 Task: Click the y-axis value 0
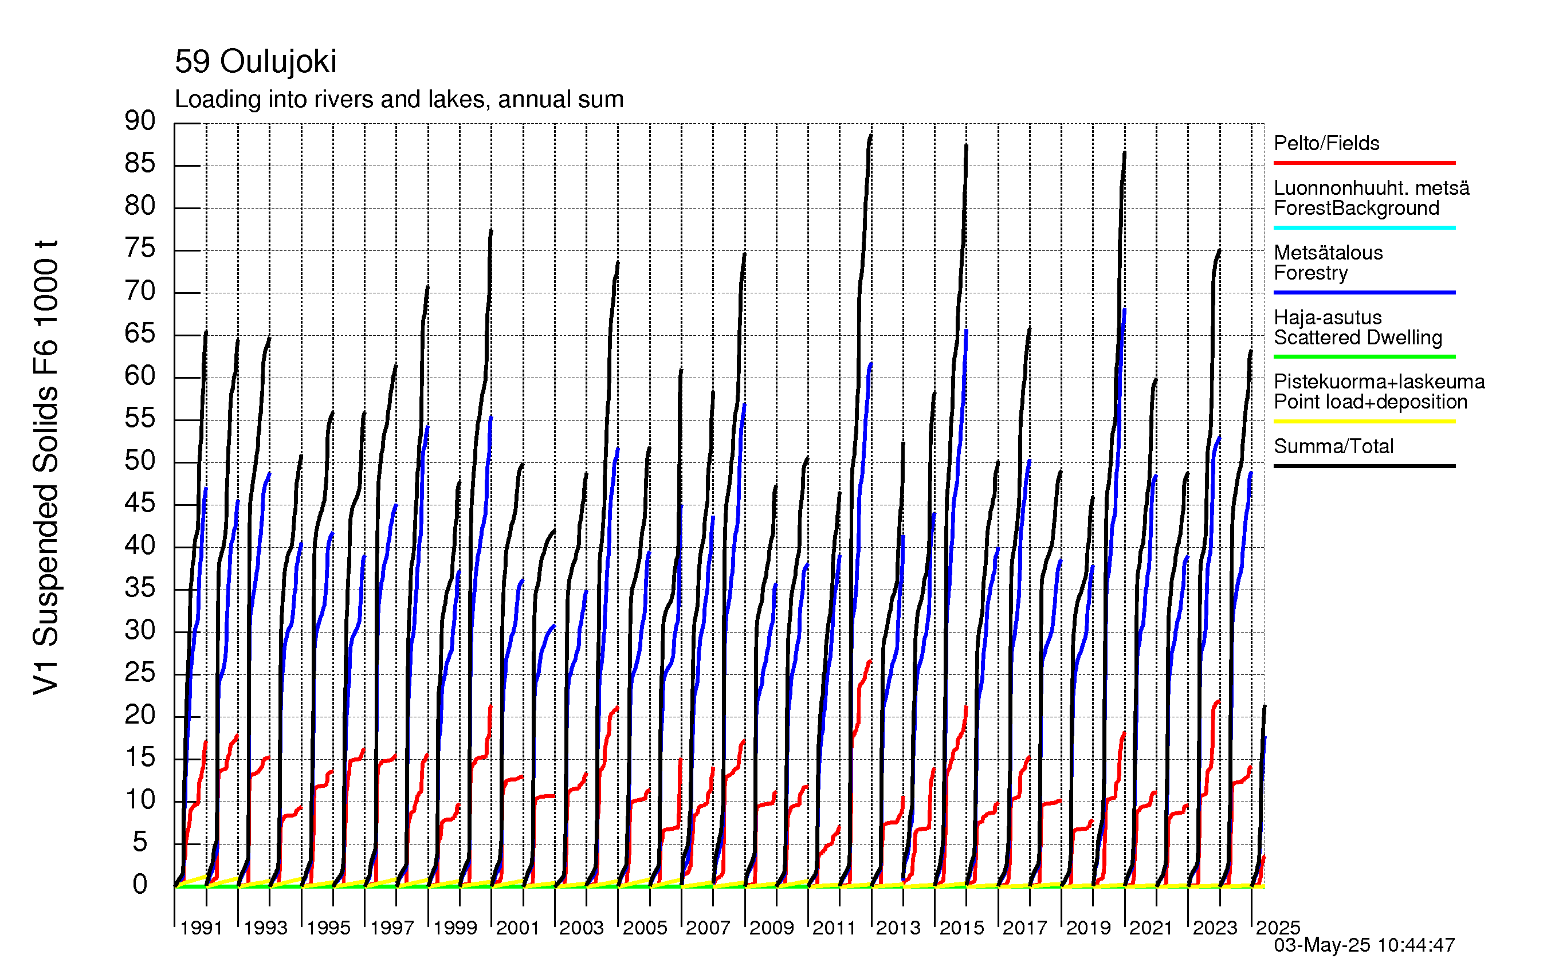[140, 885]
